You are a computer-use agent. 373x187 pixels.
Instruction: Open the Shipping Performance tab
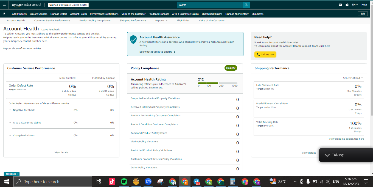(x=133, y=21)
